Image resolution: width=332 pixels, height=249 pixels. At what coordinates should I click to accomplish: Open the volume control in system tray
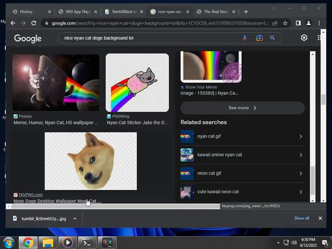tap(294, 243)
